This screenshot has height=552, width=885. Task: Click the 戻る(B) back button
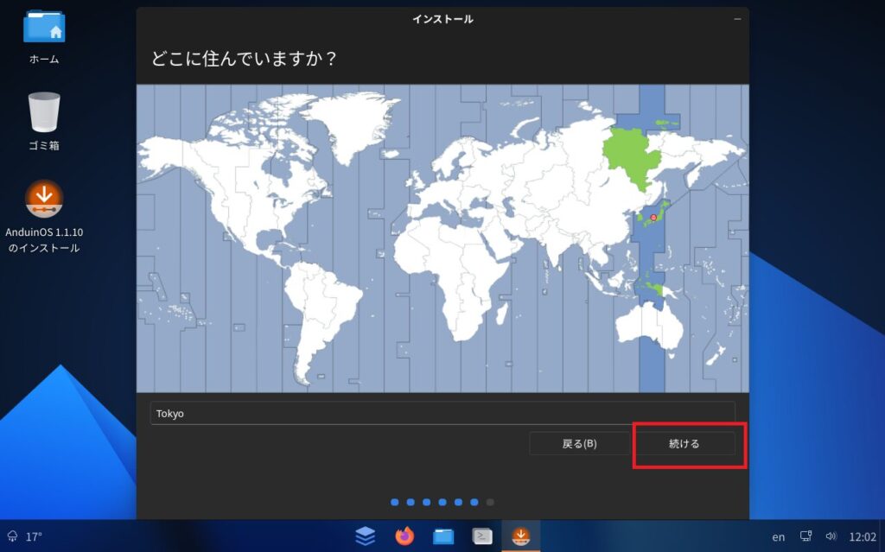579,444
